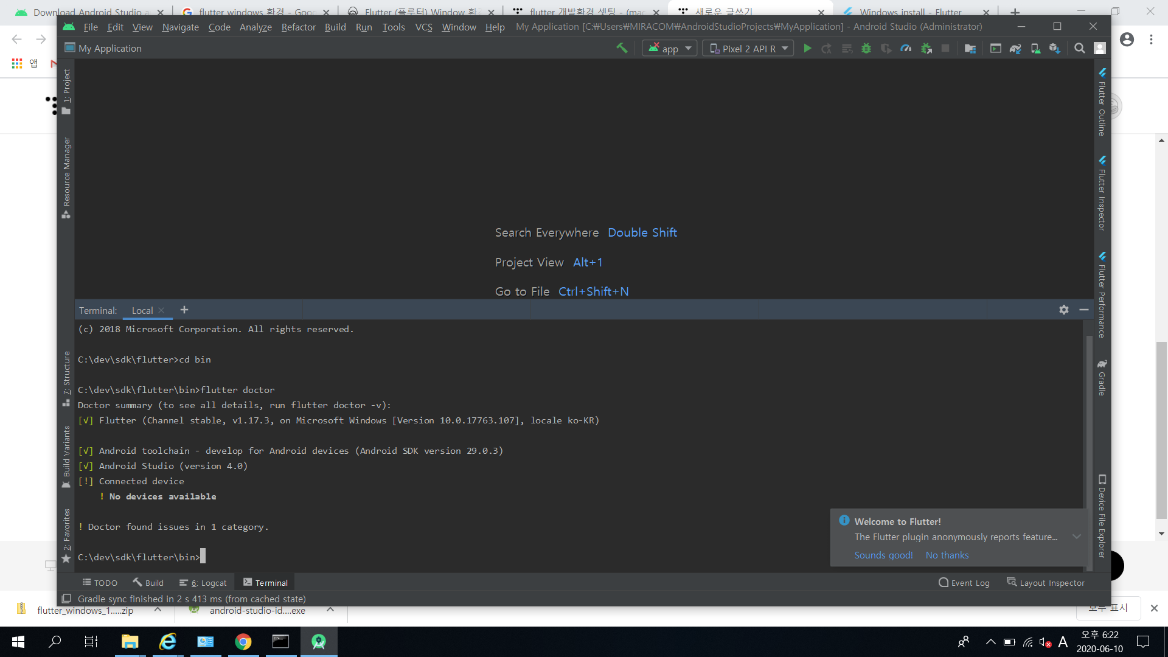
Task: Click the Sounds good! link
Action: click(883, 555)
